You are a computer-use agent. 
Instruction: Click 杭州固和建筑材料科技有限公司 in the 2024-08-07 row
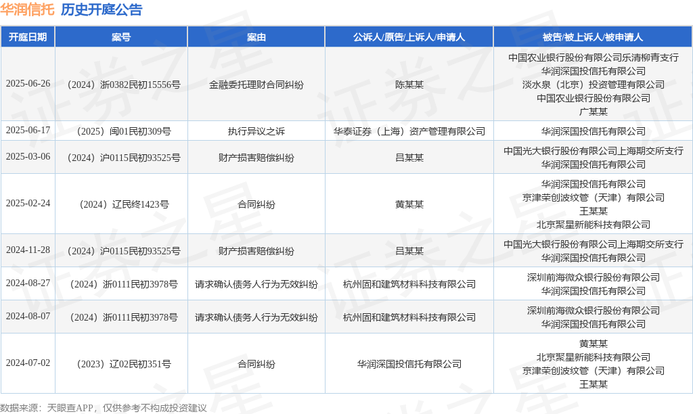(409, 317)
